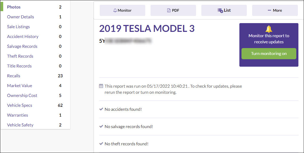Image resolution: width=304 pixels, height=153 pixels.
Task: Go to Owner Details section
Action: [x=20, y=17]
